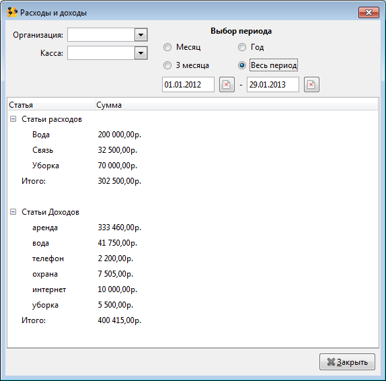386x381 pixels.
Task: Collapse the Статьи Доходов group
Action: tap(13, 212)
